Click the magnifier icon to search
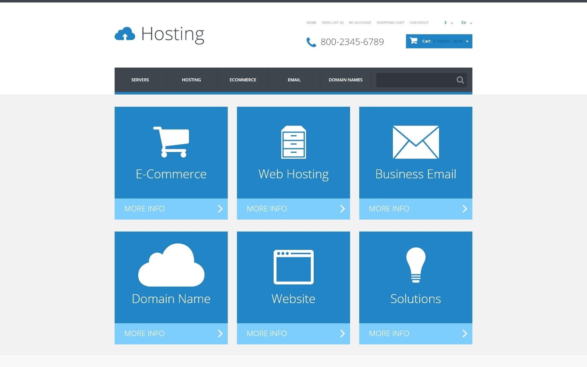The height and width of the screenshot is (367, 587). click(460, 80)
